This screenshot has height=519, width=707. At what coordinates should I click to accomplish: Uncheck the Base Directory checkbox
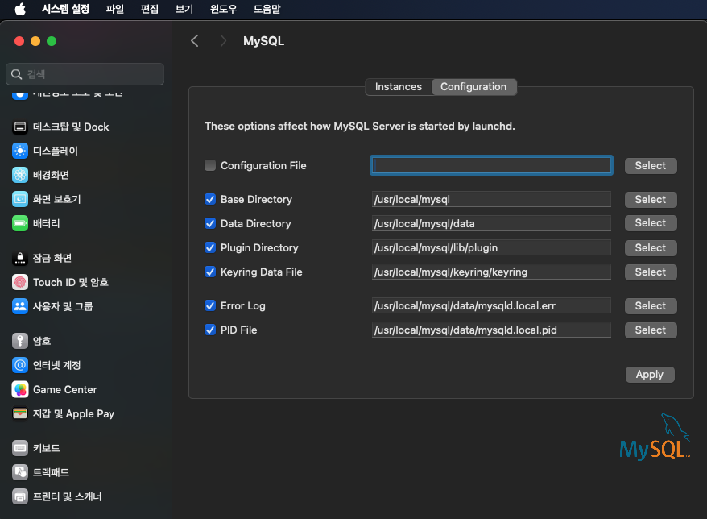click(x=210, y=200)
